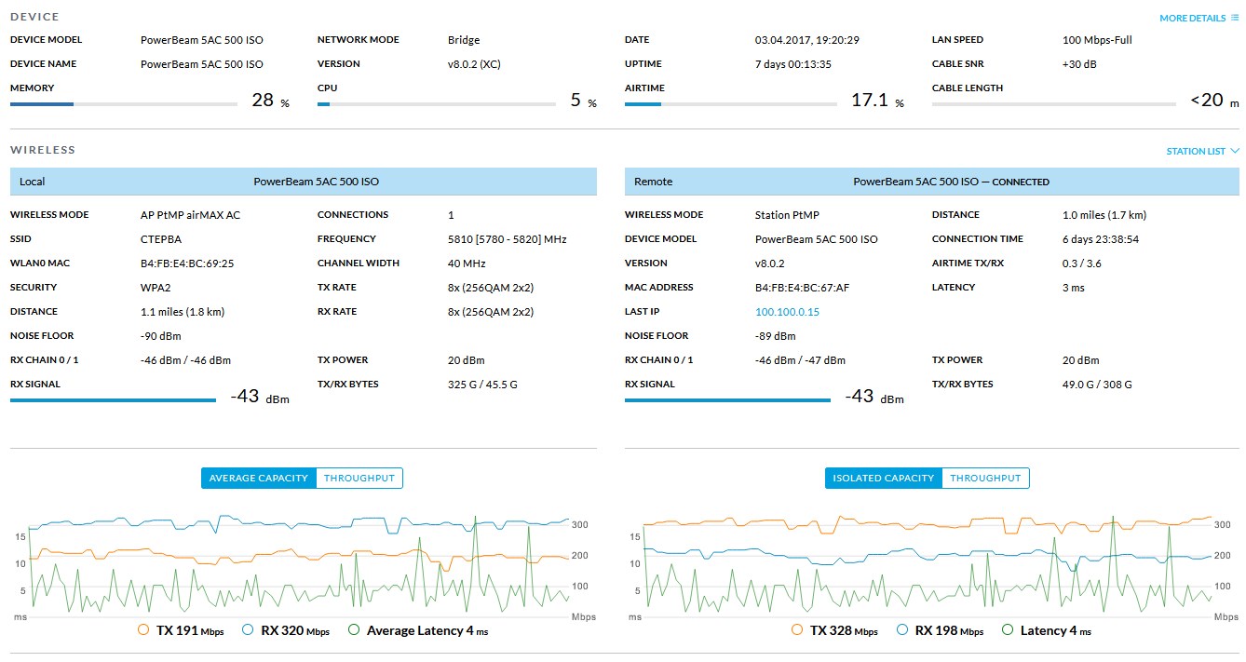This screenshot has height=662, width=1246.
Task: Toggle TX 191 Mbps legend circle
Action: (143, 630)
